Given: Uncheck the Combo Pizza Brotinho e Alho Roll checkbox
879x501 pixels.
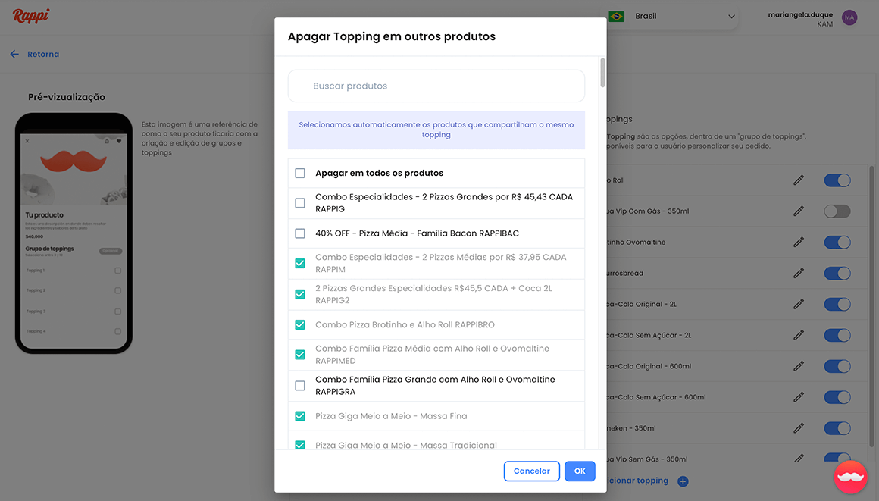Looking at the screenshot, I should (x=300, y=324).
